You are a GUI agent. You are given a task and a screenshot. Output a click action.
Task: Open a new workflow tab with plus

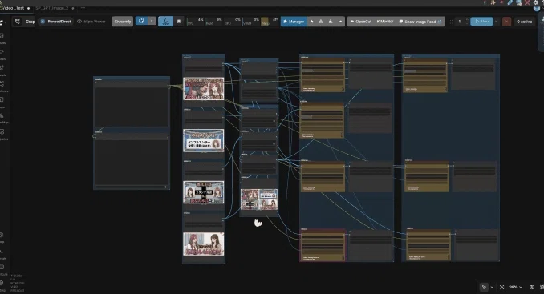[x=83, y=8]
